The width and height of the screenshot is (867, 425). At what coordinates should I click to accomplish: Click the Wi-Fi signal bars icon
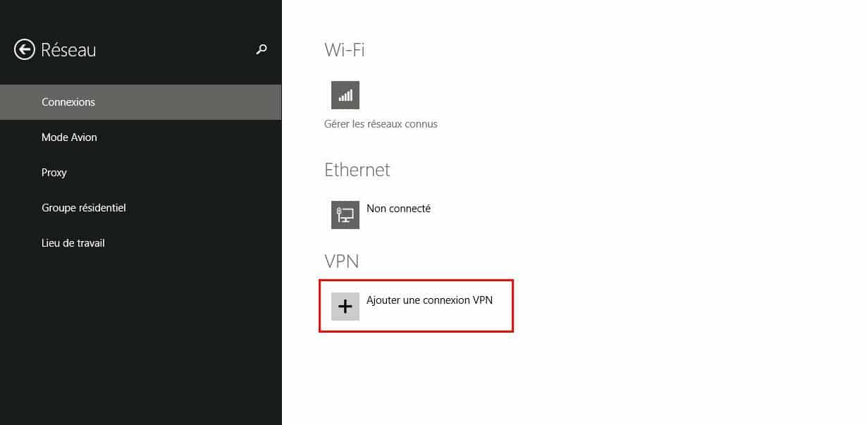[x=345, y=95]
